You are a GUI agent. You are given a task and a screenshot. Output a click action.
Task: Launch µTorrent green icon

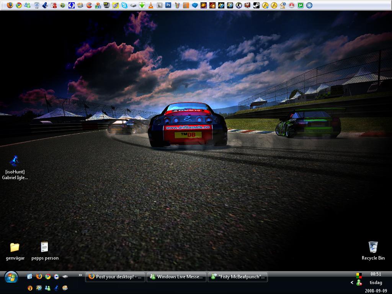(300, 5)
